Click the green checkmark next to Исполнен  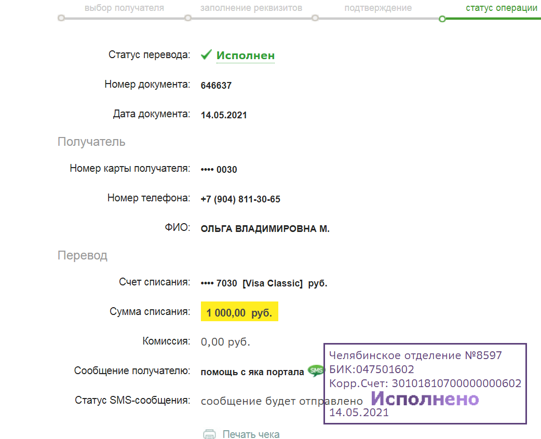point(206,55)
